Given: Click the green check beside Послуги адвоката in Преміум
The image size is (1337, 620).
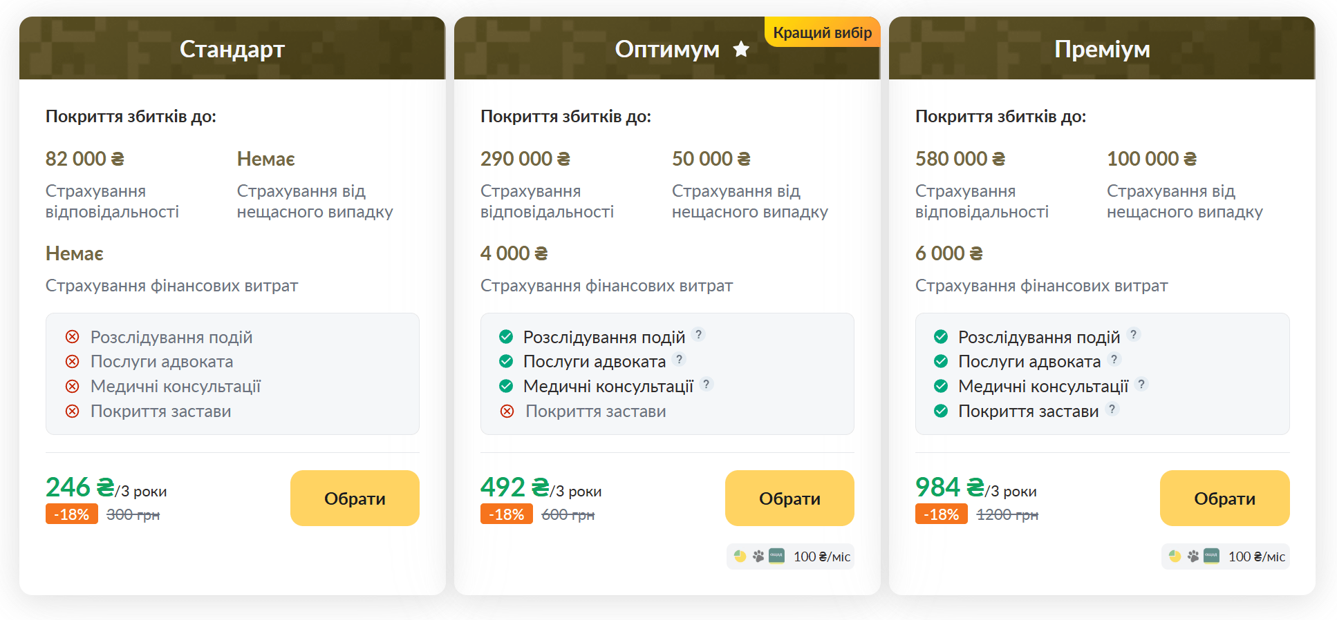Looking at the screenshot, I should click(x=941, y=362).
